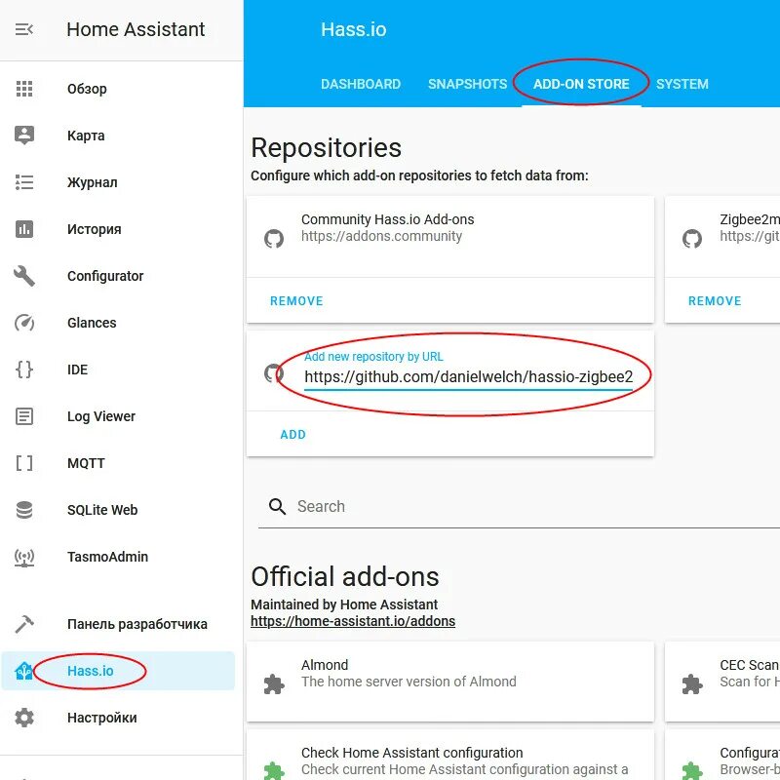The width and height of the screenshot is (780, 780).
Task: Select Hass.io menu item
Action: click(118, 671)
